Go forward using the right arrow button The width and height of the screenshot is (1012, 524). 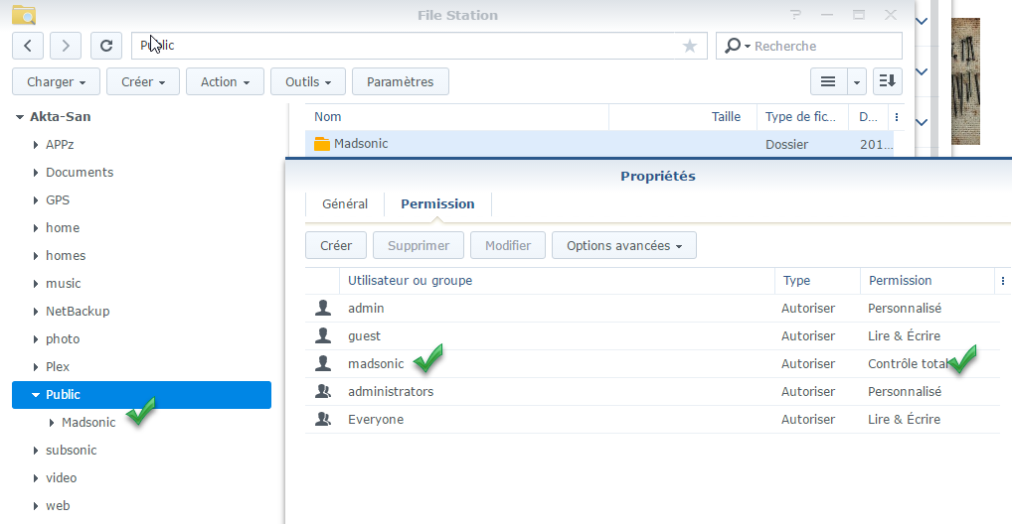pos(66,46)
